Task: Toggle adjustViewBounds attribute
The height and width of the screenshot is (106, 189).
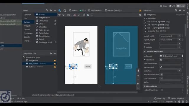Action: tap(162, 74)
